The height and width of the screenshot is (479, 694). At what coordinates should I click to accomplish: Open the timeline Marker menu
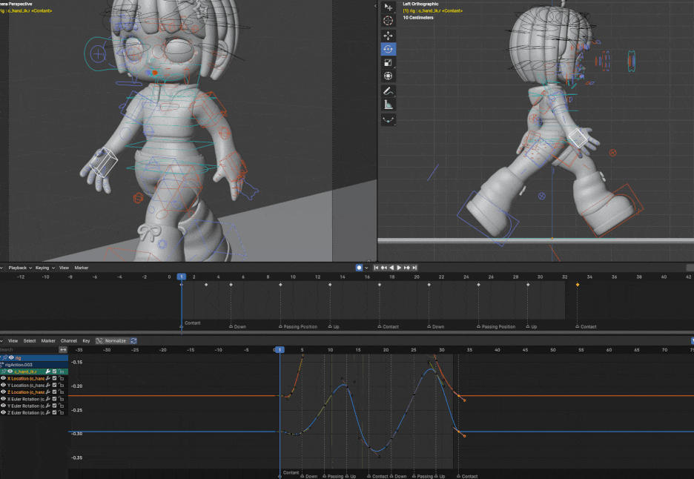pyautogui.click(x=81, y=268)
